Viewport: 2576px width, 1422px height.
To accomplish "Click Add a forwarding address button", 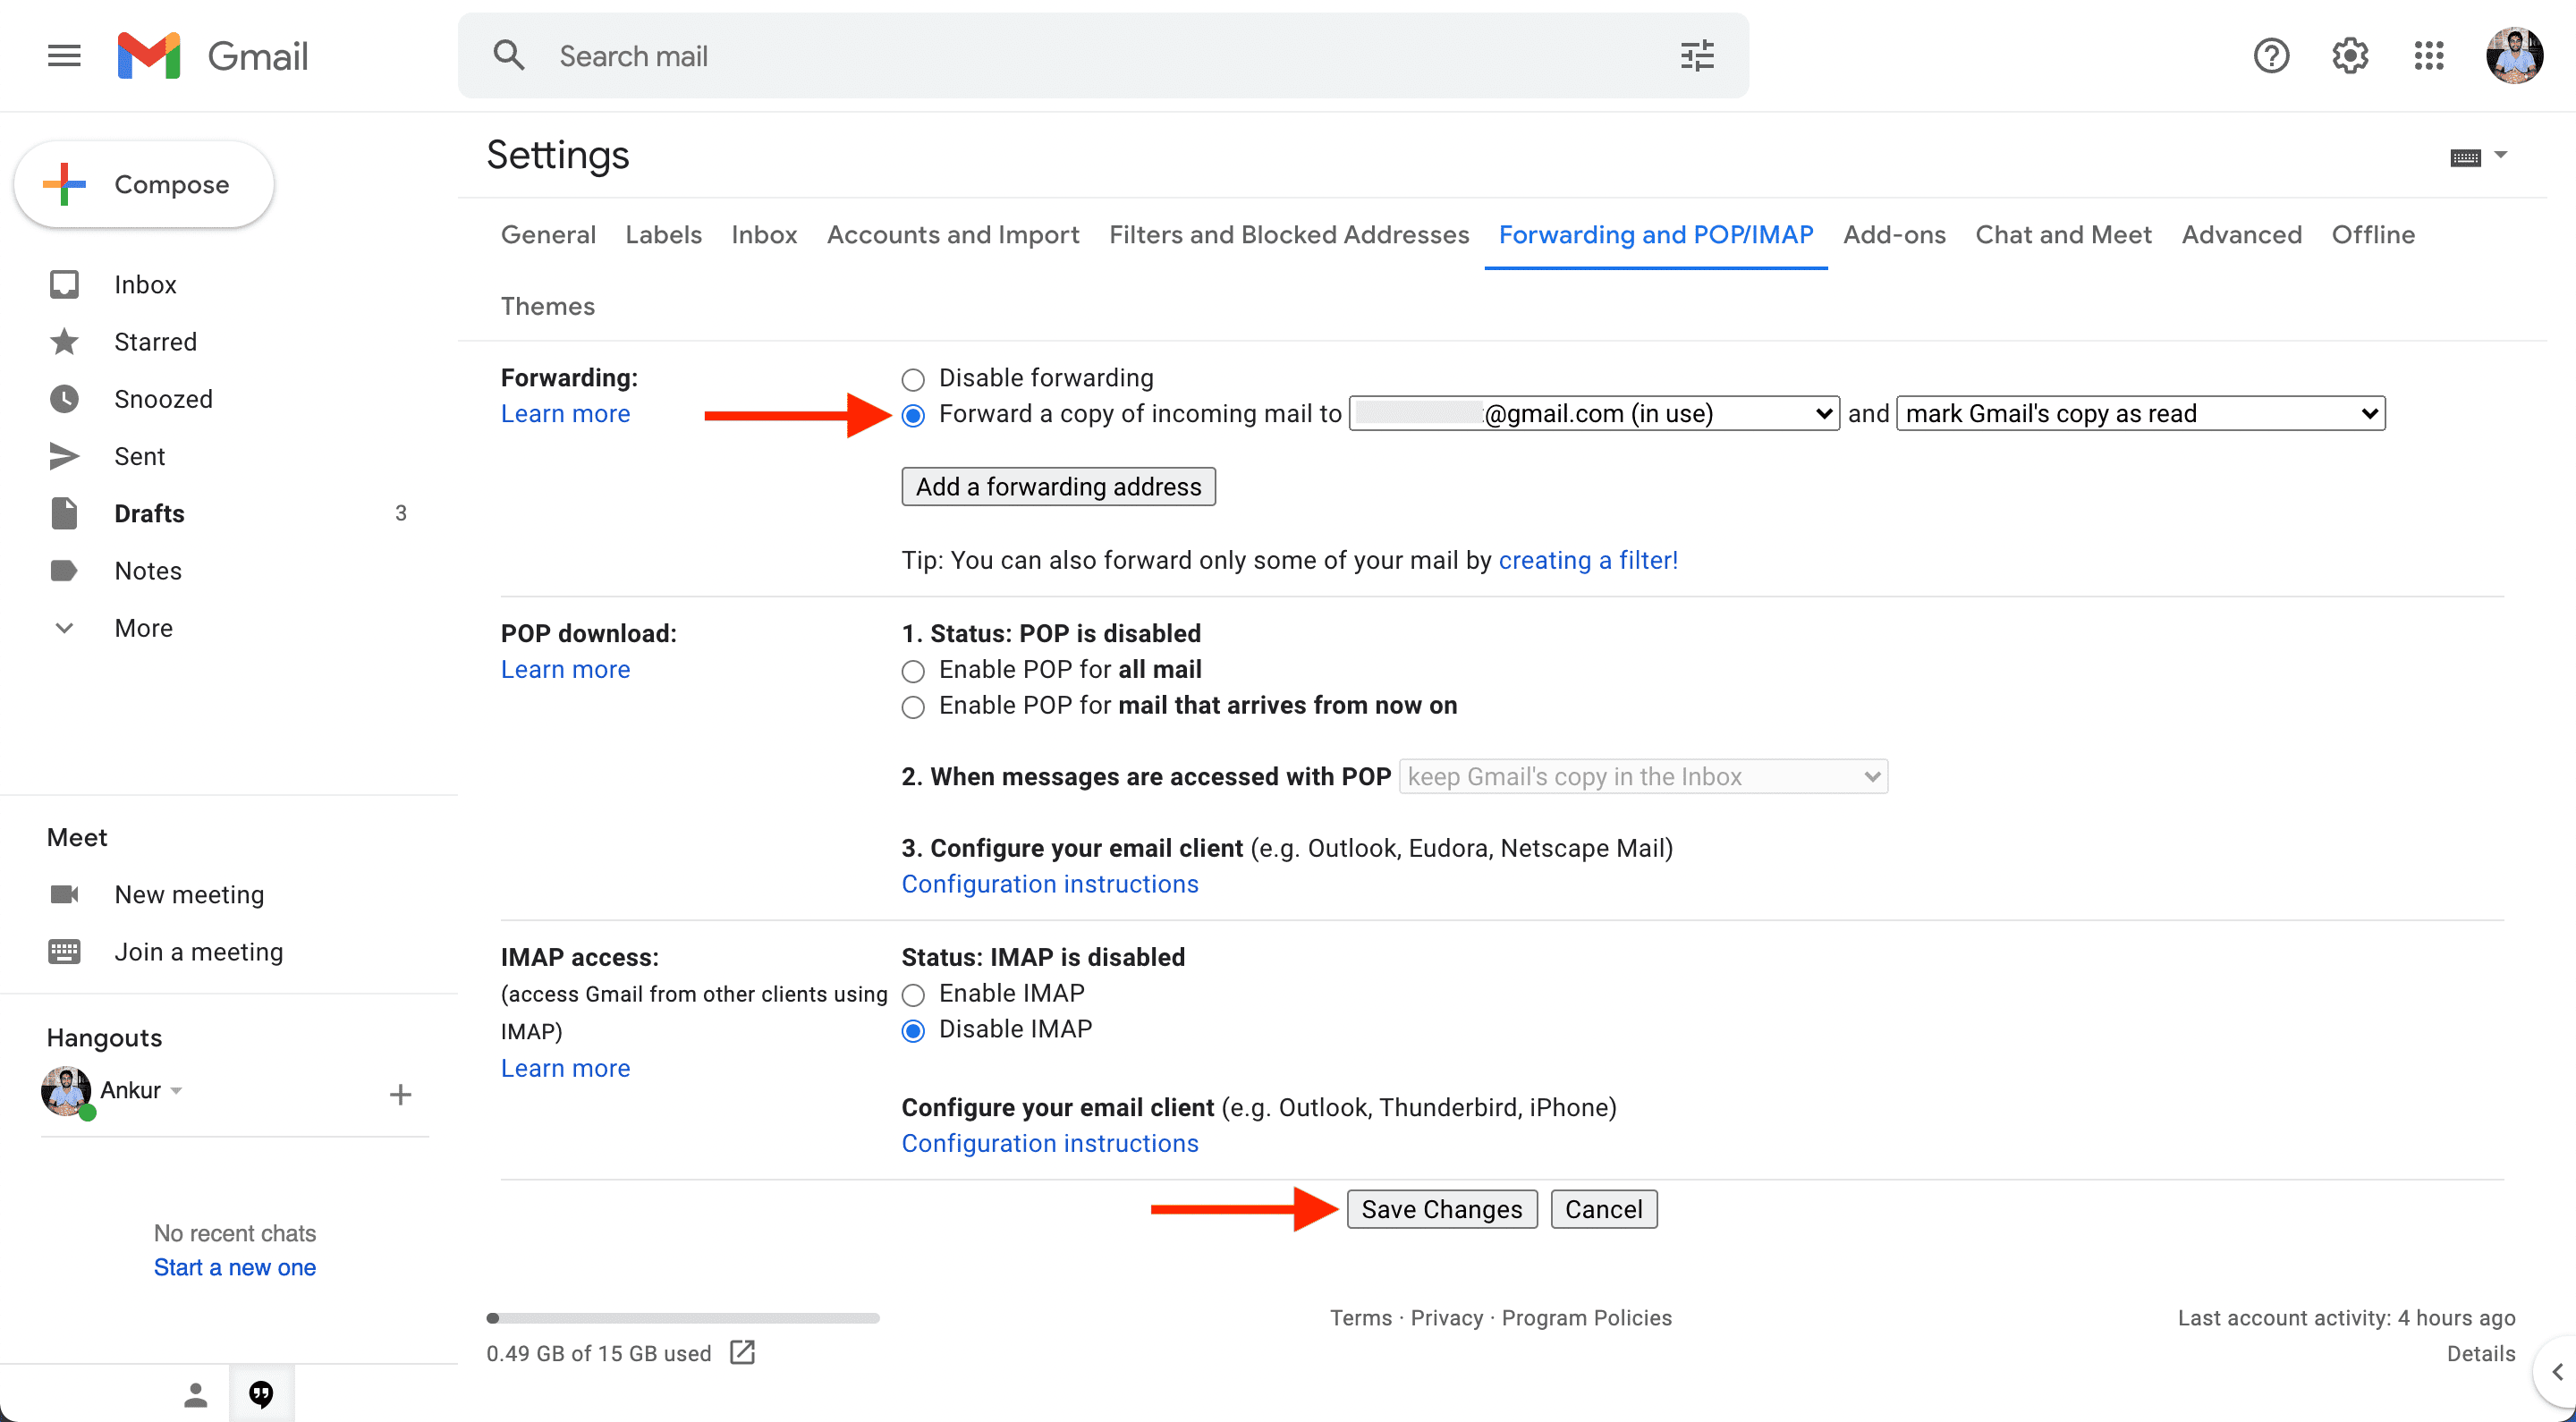I will point(1058,487).
